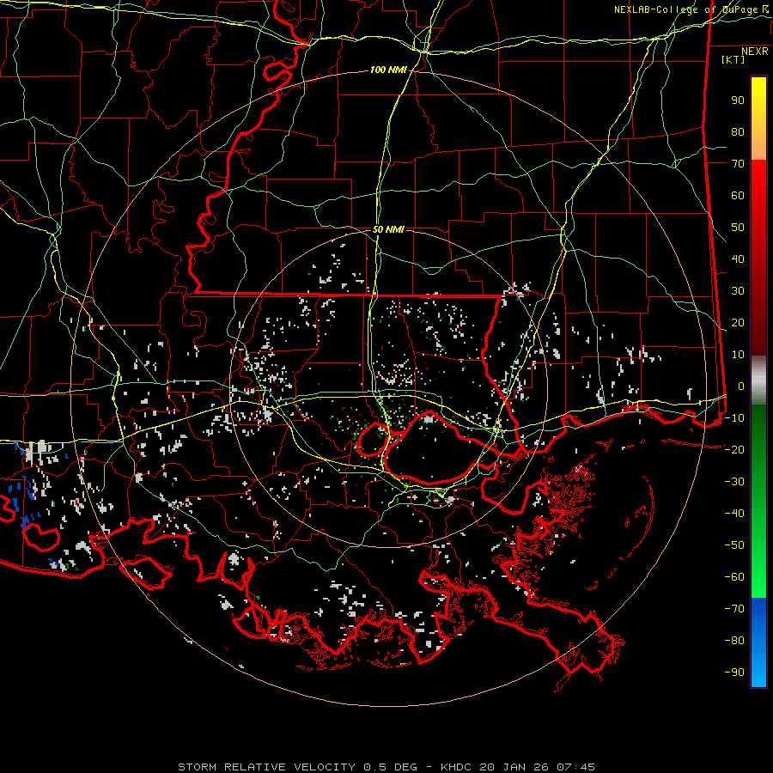Select the -70 scale label

(734, 608)
